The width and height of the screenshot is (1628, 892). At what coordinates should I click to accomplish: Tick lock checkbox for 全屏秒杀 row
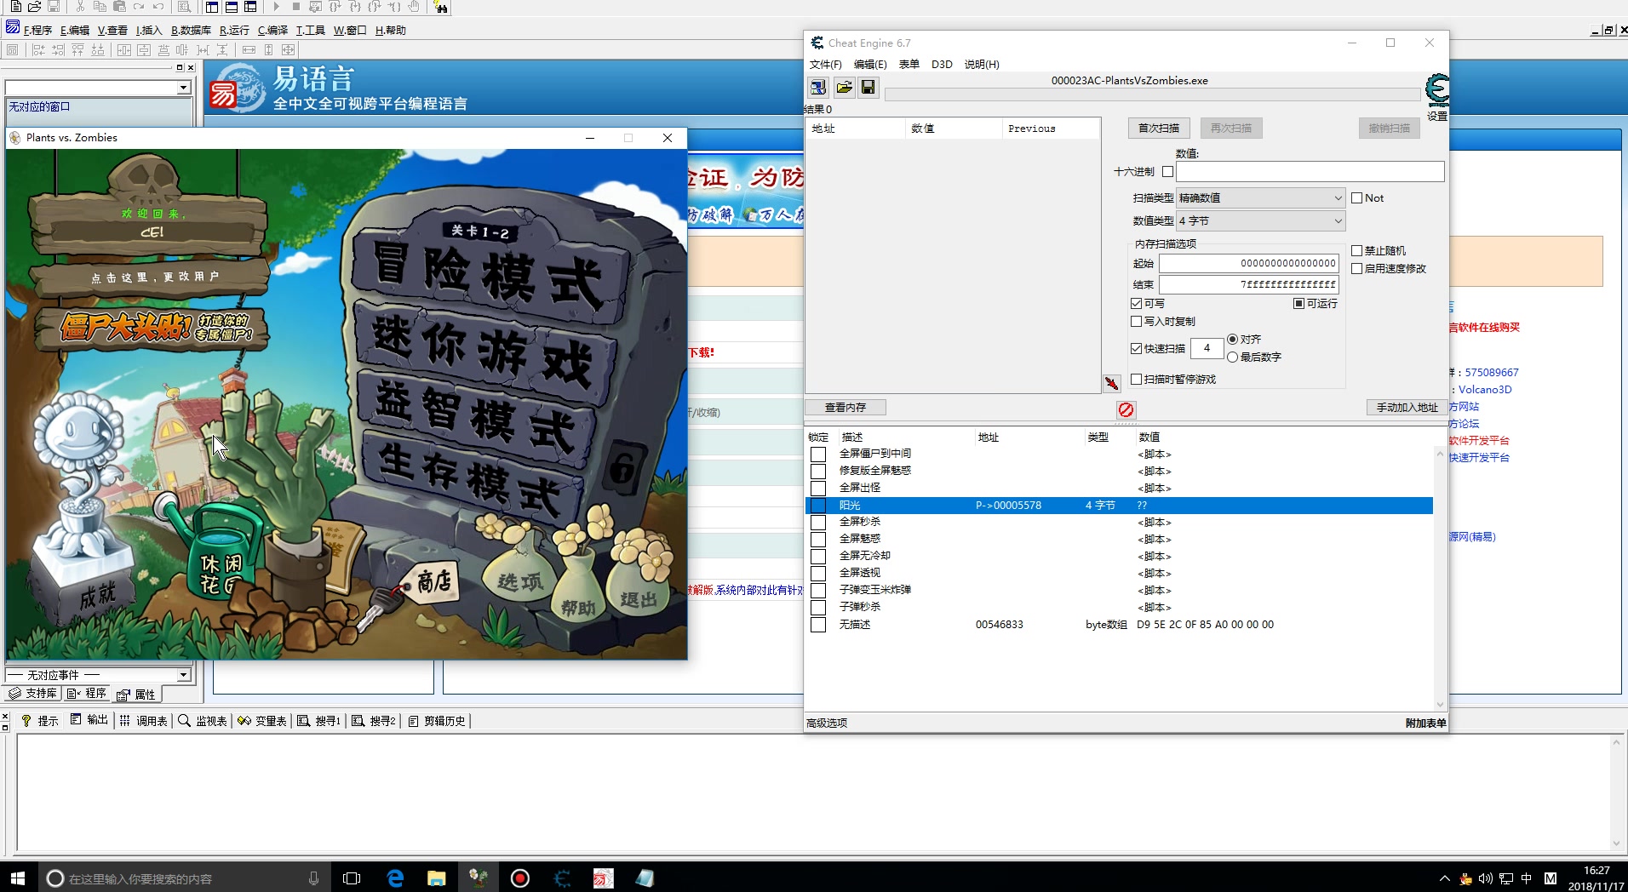tap(818, 523)
